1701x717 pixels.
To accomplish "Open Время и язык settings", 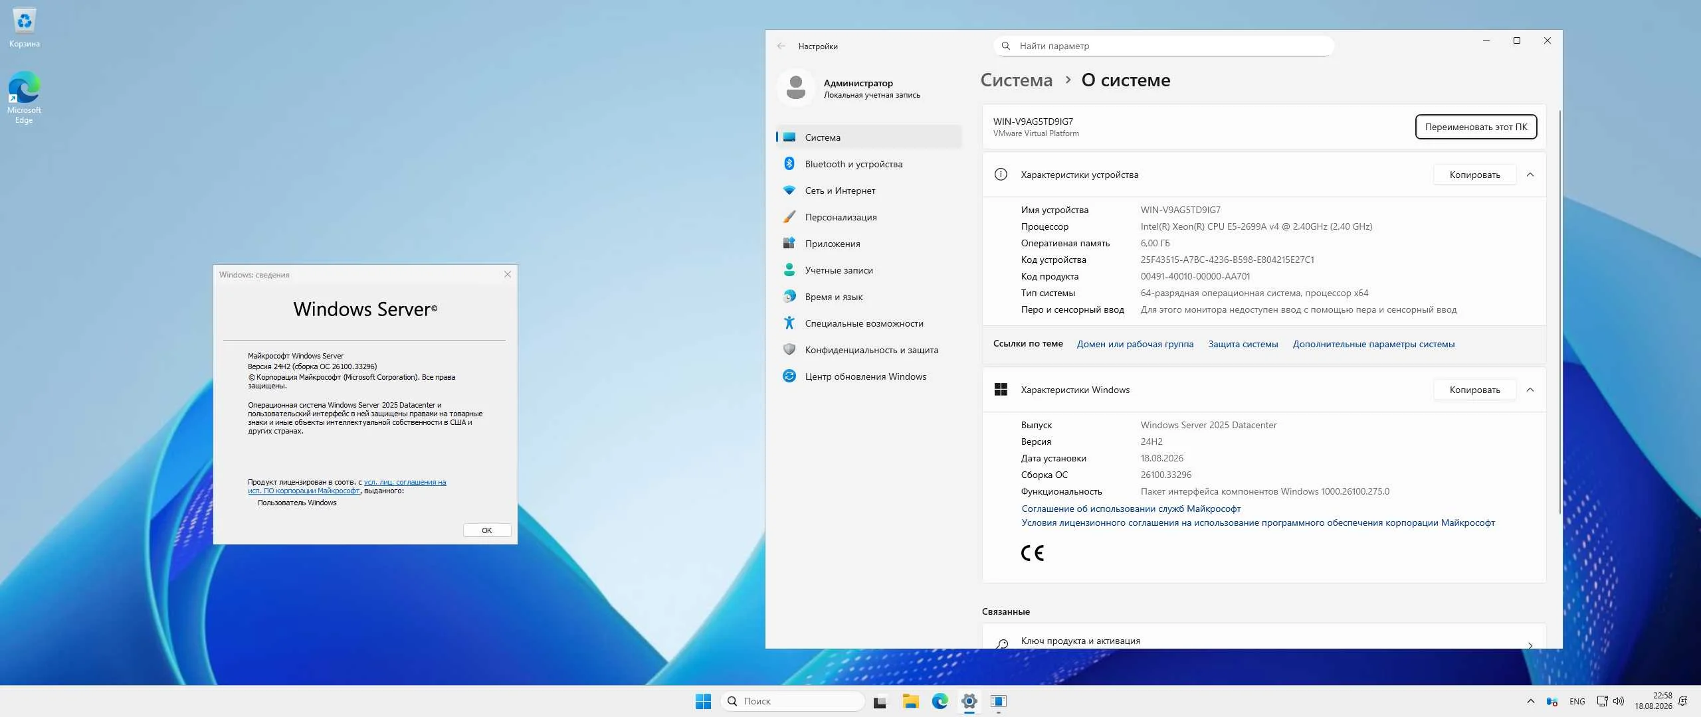I will tap(869, 297).
